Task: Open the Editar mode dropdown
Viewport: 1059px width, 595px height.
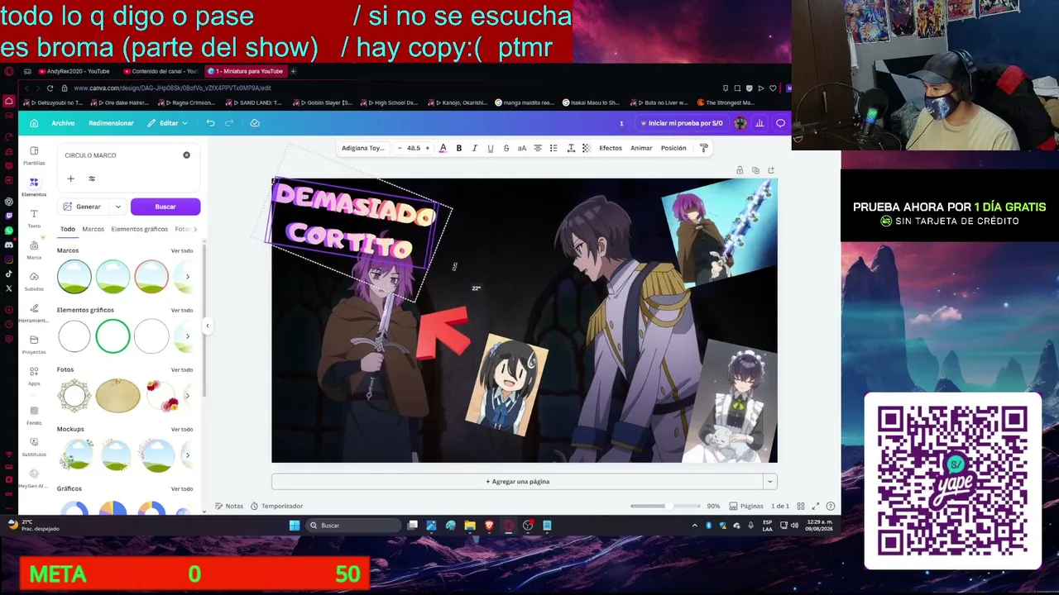Action: [168, 123]
